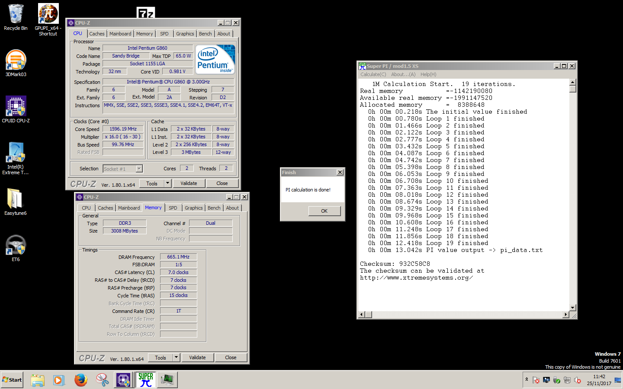Image resolution: width=623 pixels, height=389 pixels.
Task: Click Tools button in lower CPU-Z
Action: pos(161,357)
